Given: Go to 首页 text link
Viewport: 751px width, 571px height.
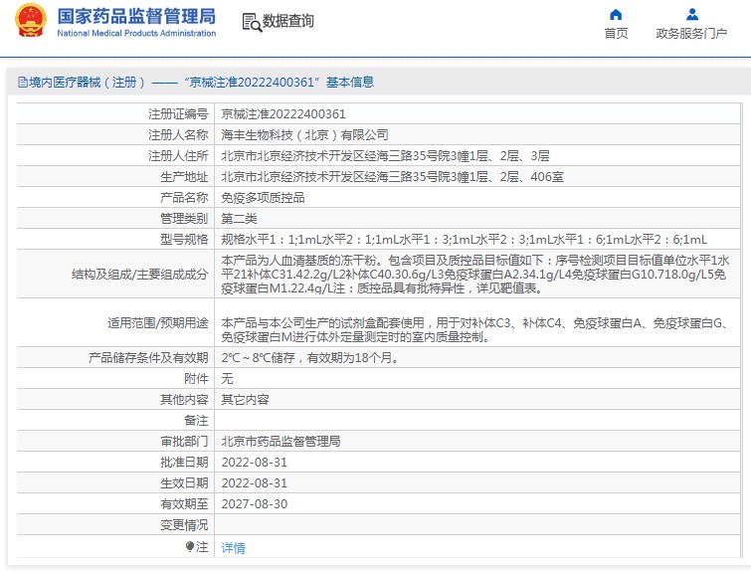Looking at the screenshot, I should pos(616,34).
